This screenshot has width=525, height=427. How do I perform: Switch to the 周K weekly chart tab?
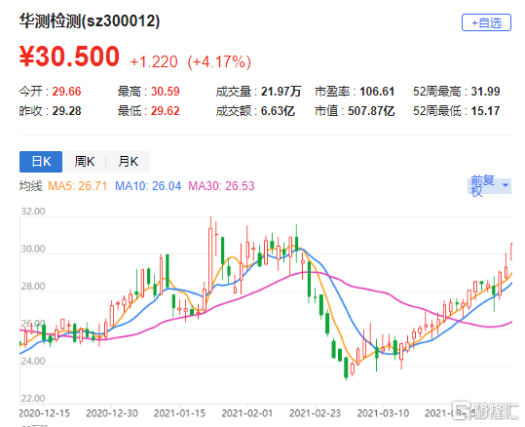pos(85,162)
